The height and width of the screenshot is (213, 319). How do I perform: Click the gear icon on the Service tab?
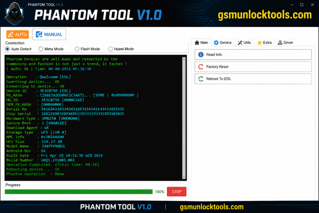[x=216, y=42]
